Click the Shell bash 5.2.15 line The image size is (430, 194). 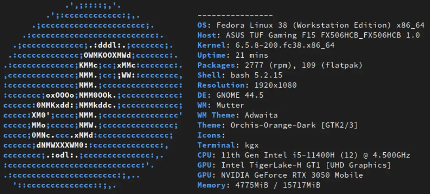coord(240,75)
